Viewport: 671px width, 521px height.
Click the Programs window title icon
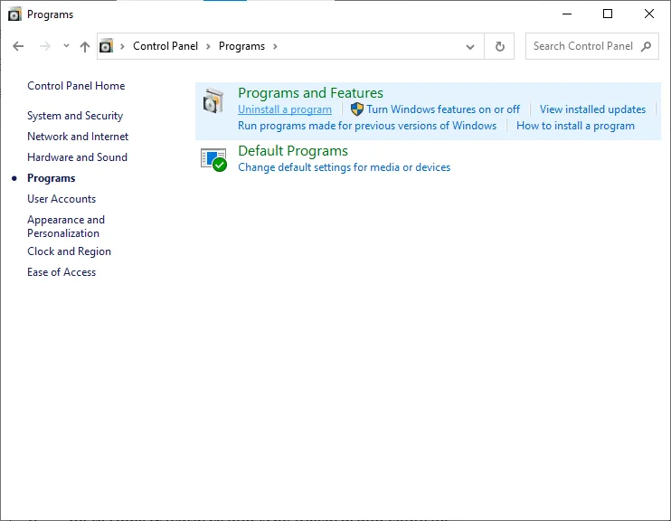point(14,14)
